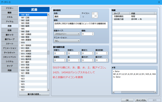Click inside the メモ text area
Screen dimensions: 162x102
coord(134,80)
